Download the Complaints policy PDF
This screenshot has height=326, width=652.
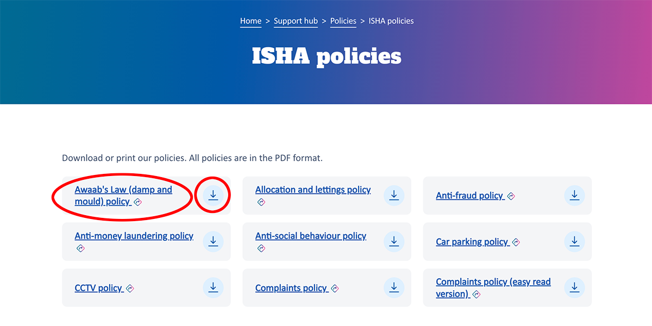394,287
